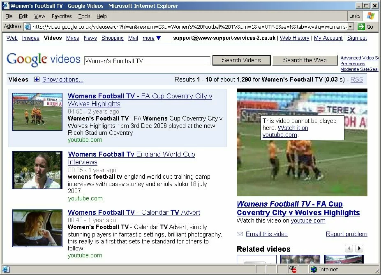
Task: Expand Show options link
Action: pos(63,80)
